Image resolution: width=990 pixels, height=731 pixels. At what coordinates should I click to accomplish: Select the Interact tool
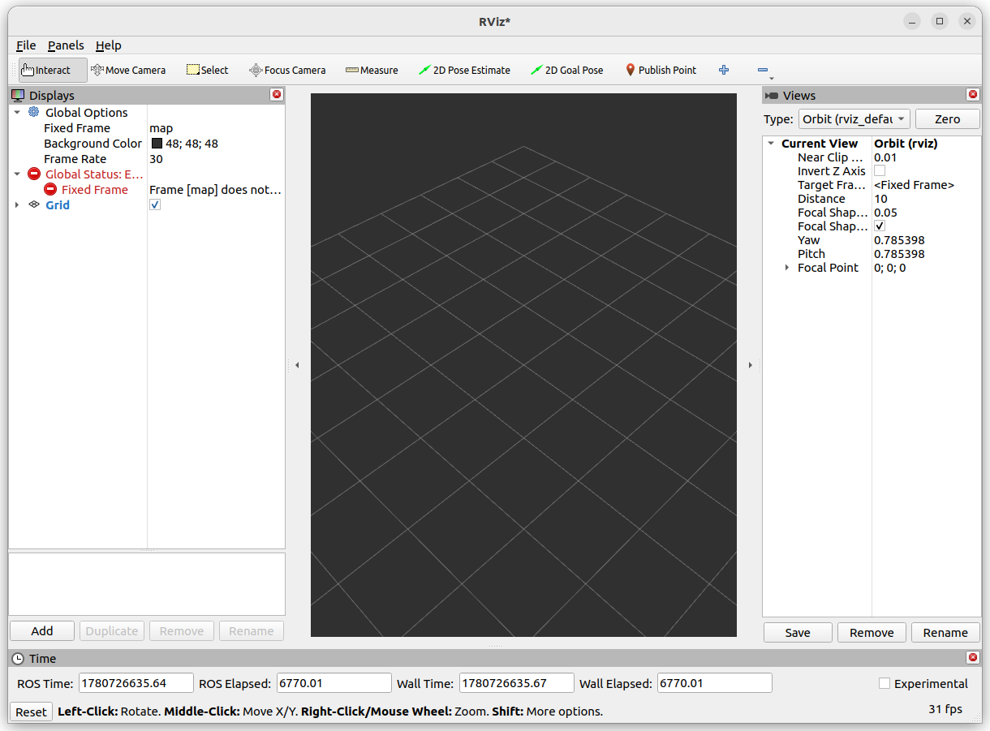click(53, 70)
